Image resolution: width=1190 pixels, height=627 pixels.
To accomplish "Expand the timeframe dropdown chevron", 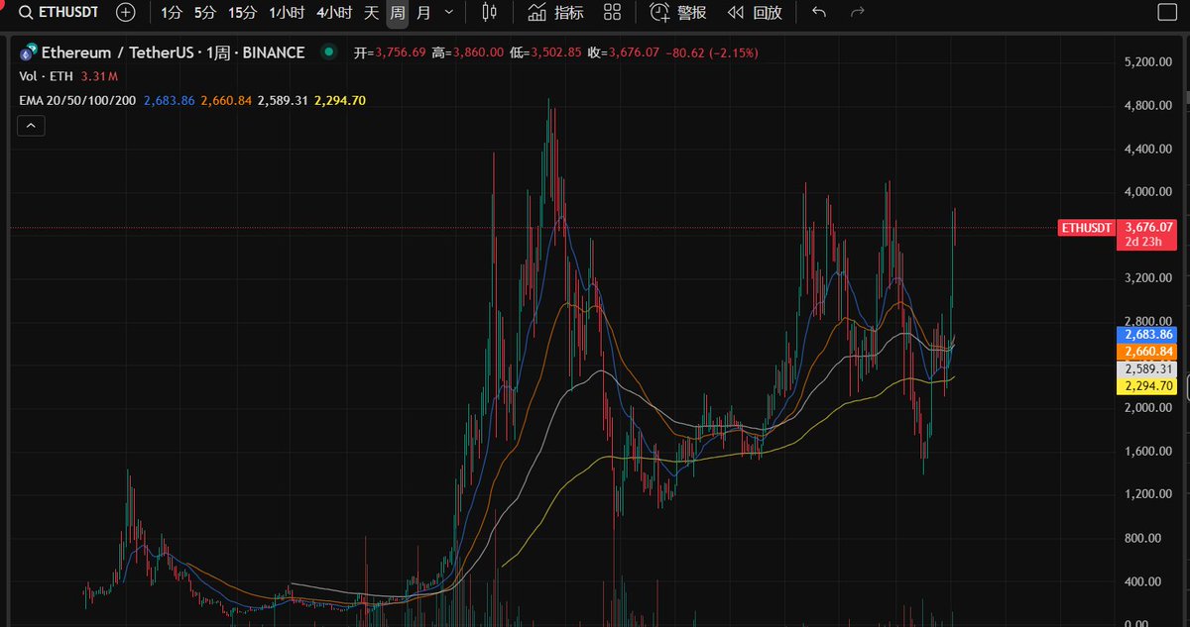I will 449,13.
